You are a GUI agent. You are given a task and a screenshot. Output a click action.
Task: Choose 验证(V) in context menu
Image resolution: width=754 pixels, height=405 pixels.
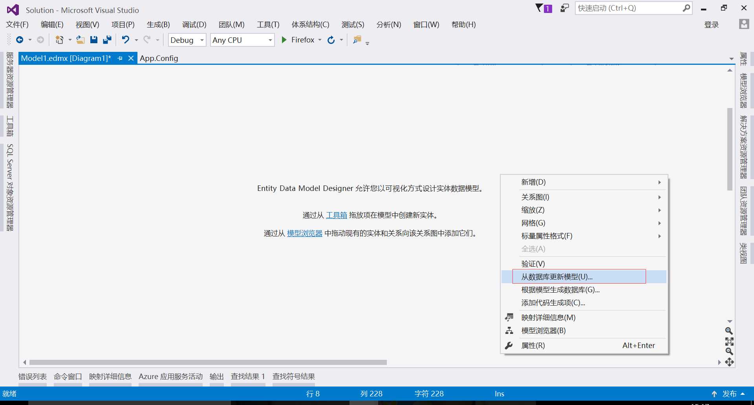(584, 264)
